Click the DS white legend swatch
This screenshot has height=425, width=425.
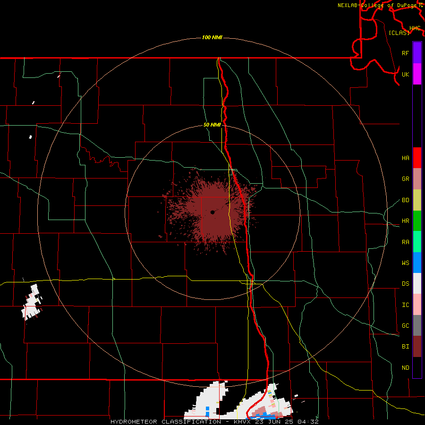coord(417,283)
